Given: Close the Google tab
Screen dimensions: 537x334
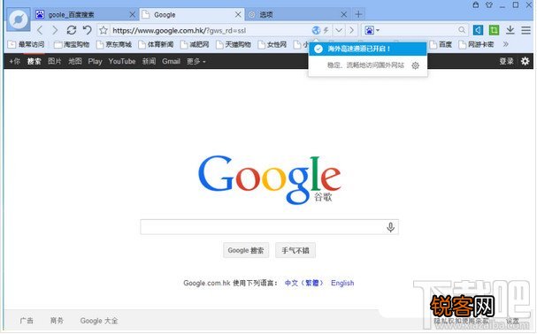Looking at the screenshot, I should [x=238, y=14].
